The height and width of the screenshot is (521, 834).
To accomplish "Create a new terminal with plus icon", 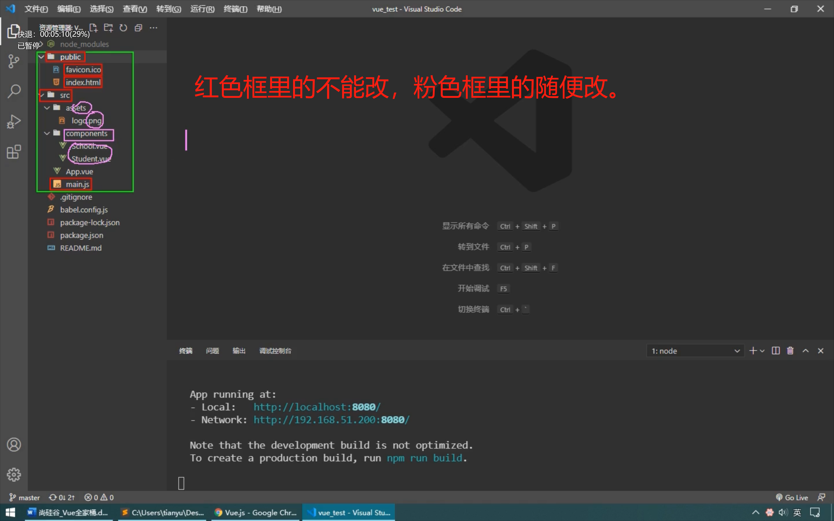I will click(x=753, y=351).
